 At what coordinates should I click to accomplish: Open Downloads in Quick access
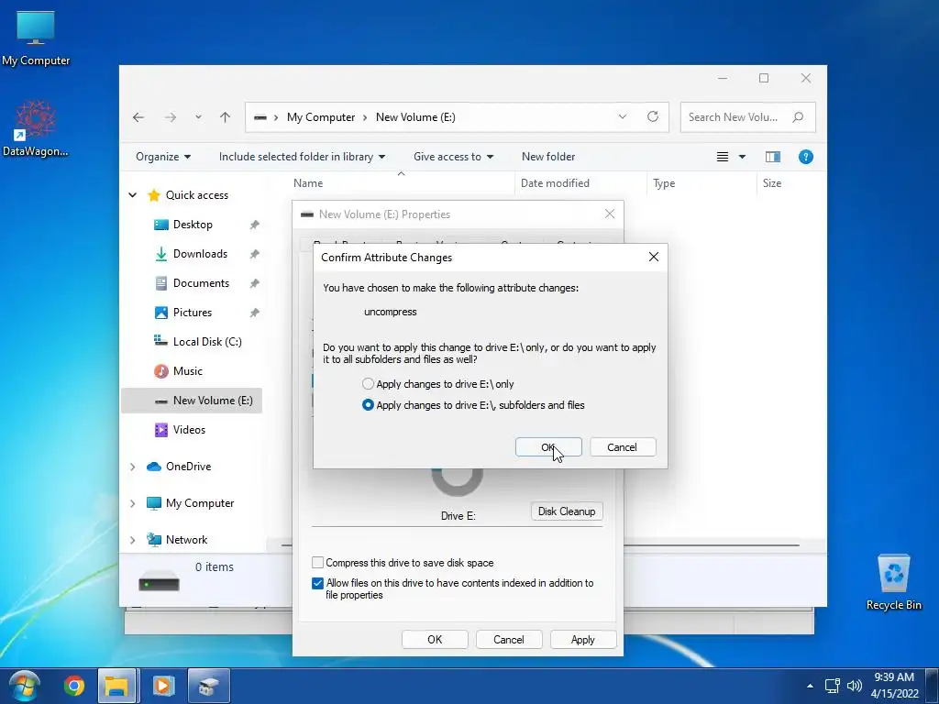pyautogui.click(x=200, y=254)
